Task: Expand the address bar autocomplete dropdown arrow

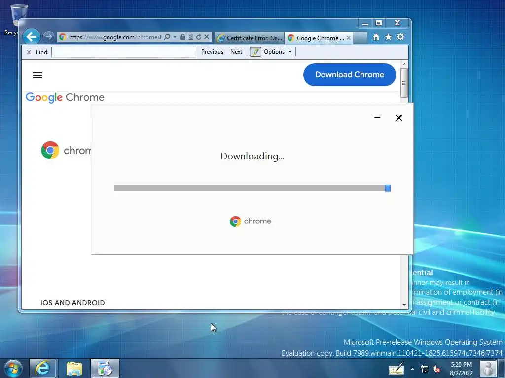Action: [x=175, y=37]
